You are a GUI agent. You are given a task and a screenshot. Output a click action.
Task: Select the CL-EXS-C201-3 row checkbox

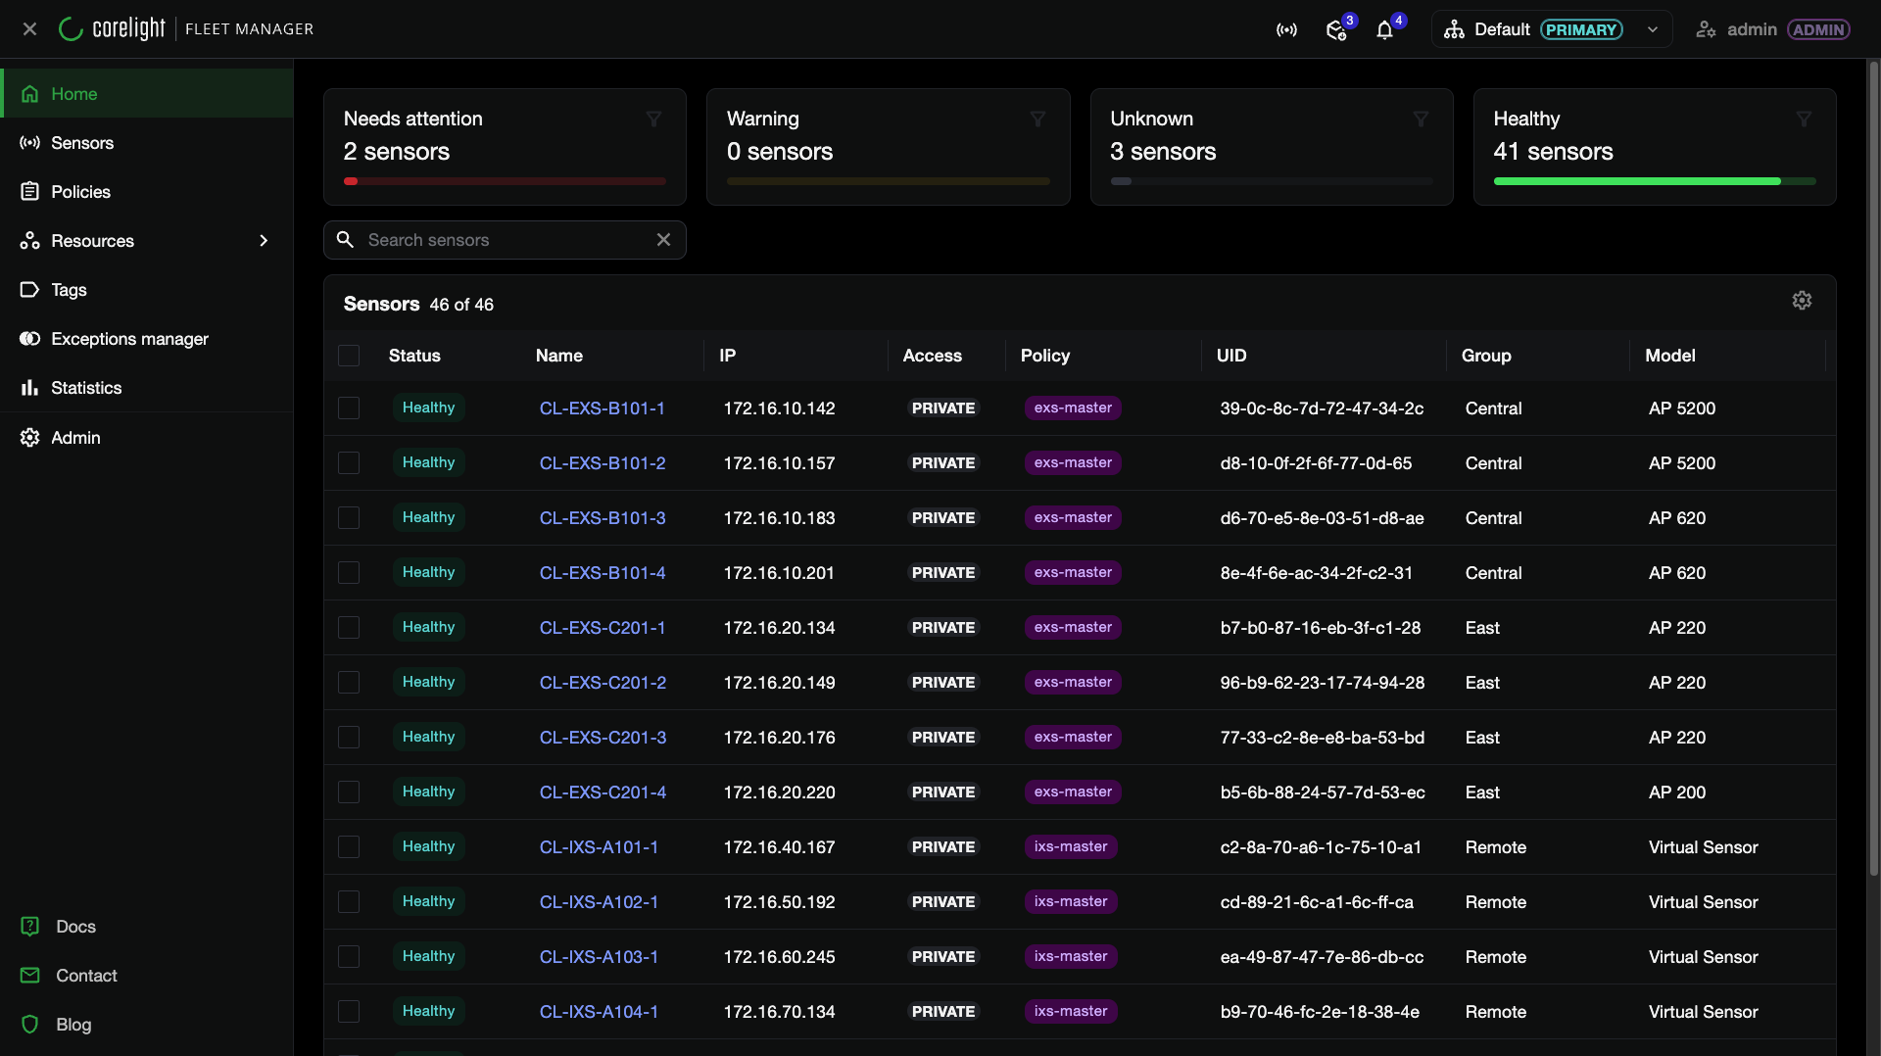click(349, 737)
